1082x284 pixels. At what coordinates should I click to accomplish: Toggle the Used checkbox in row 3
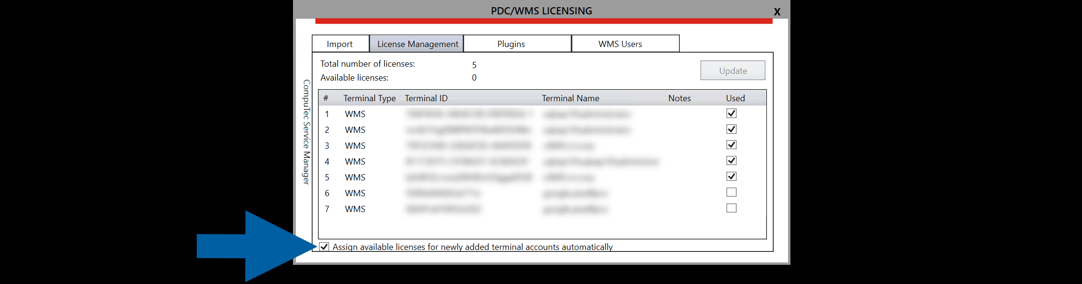(x=731, y=145)
